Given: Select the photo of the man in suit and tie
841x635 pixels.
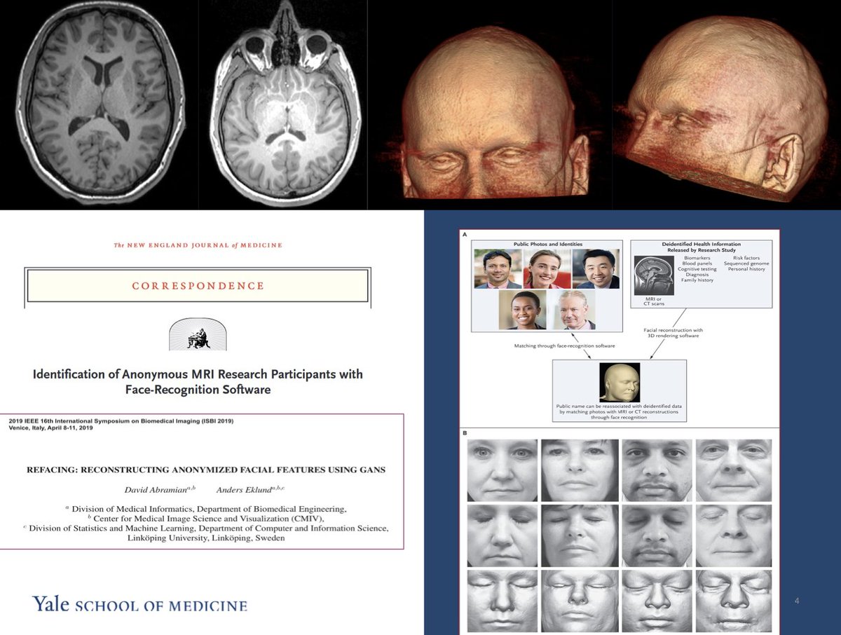Looking at the screenshot, I should tap(597, 269).
